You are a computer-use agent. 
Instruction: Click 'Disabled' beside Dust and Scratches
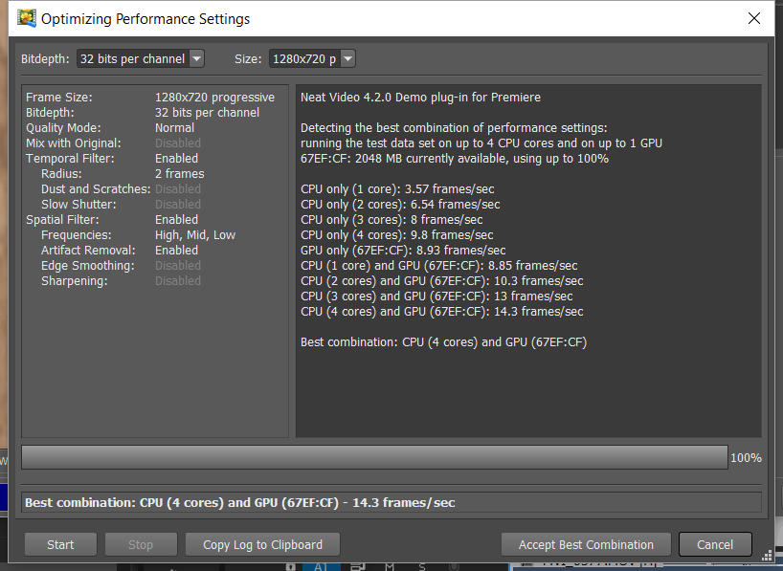point(178,189)
